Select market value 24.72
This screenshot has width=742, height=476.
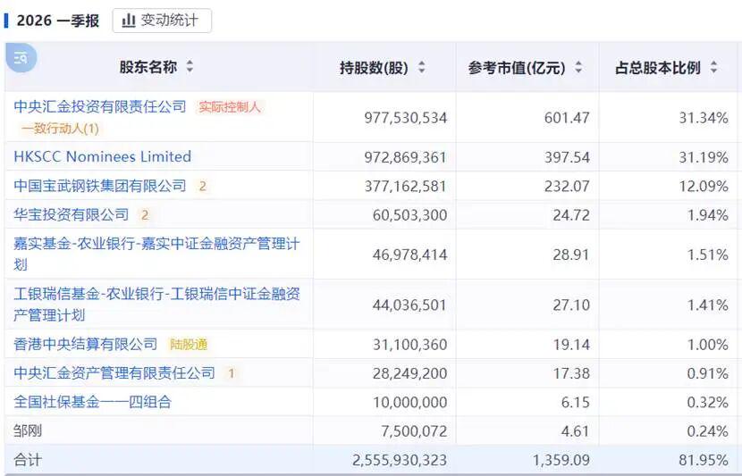click(x=571, y=215)
